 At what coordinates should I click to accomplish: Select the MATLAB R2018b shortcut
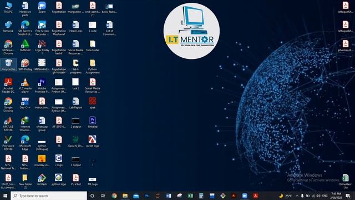(x=8, y=124)
